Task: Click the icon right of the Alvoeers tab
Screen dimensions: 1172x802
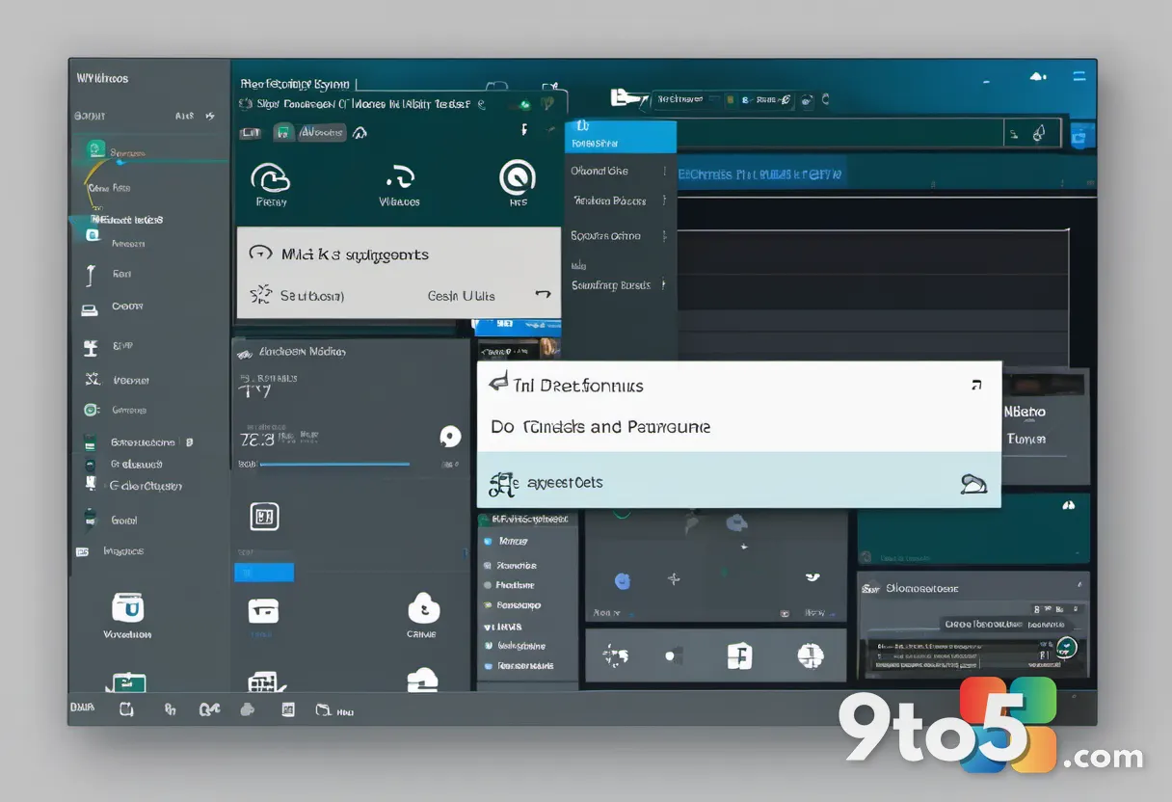Action: 360,133
